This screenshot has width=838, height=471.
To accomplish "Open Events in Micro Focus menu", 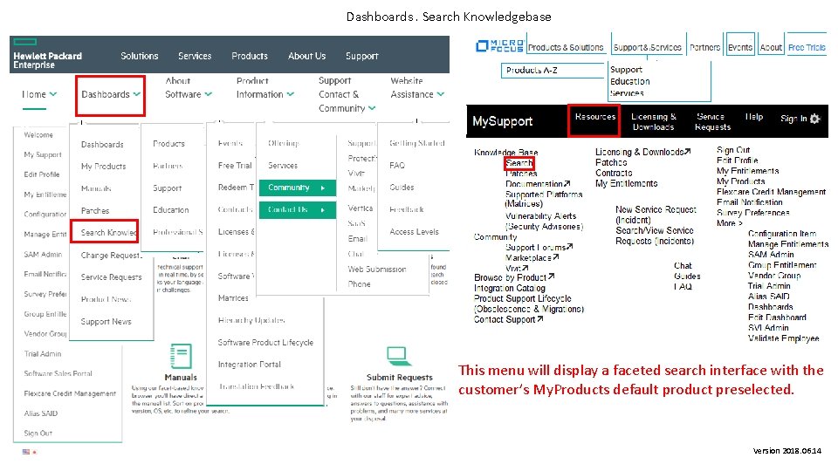I will pyautogui.click(x=740, y=47).
